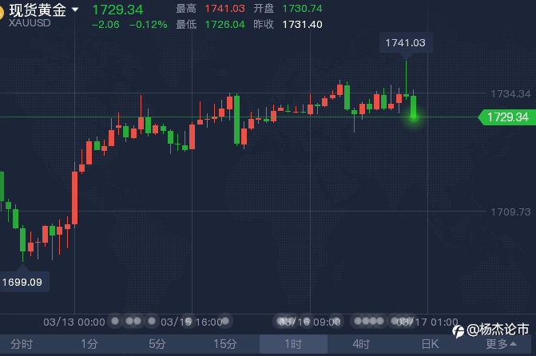Switch to the 15分 timeframe
Image resolution: width=536 pixels, height=356 pixels.
coord(224,344)
